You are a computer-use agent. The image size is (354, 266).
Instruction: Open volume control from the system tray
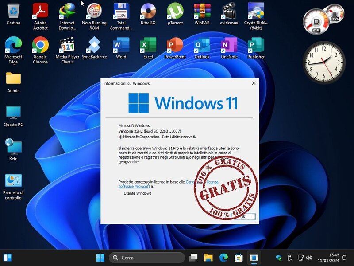(309, 258)
